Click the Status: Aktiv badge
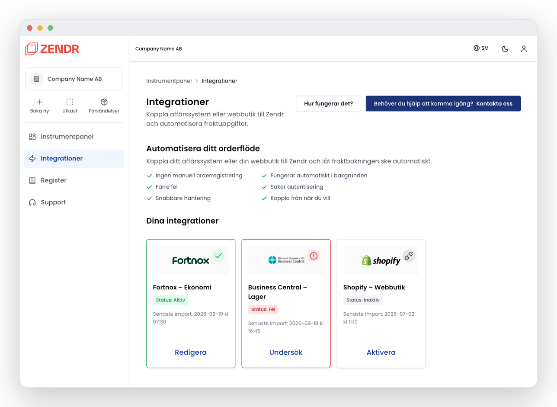 171,300
